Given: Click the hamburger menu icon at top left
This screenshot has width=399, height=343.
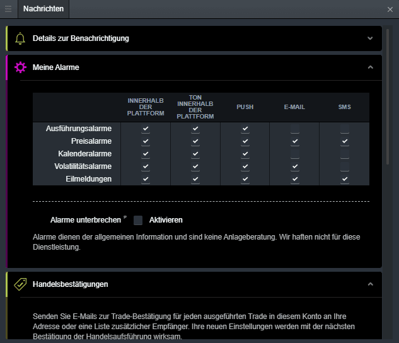Looking at the screenshot, I should click(x=8, y=9).
